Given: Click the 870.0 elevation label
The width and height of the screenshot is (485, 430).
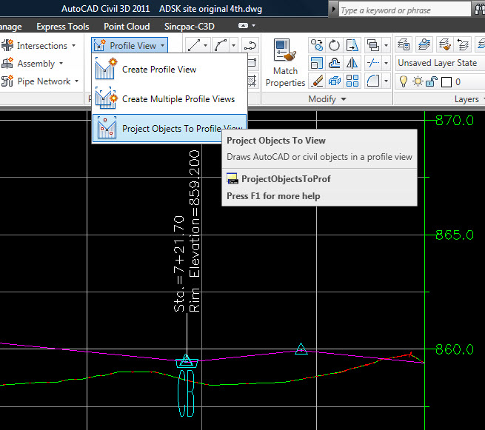Looking at the screenshot, I should tap(455, 120).
